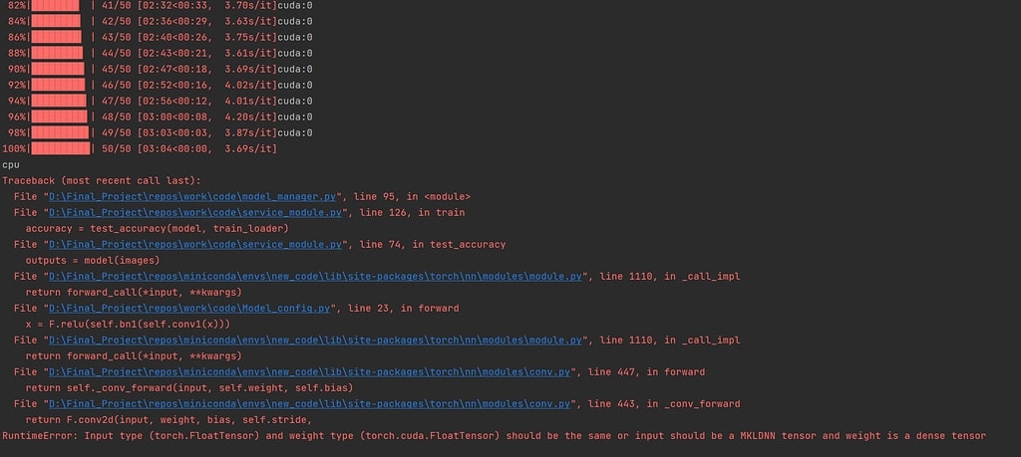The height and width of the screenshot is (457, 1021).
Task: Click 'line 95, in <module>' text
Action: [412, 196]
